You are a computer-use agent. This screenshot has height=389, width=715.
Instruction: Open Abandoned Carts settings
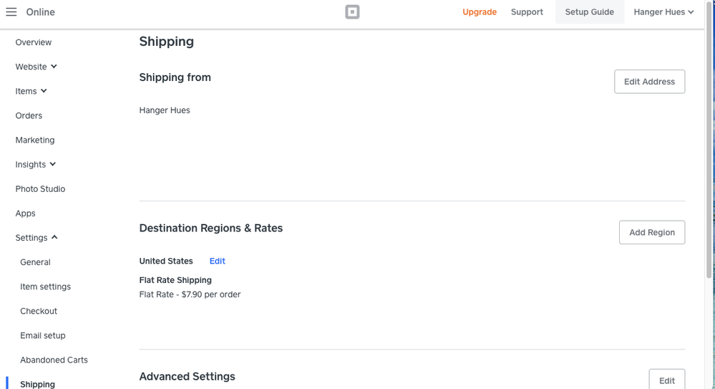[54, 360]
